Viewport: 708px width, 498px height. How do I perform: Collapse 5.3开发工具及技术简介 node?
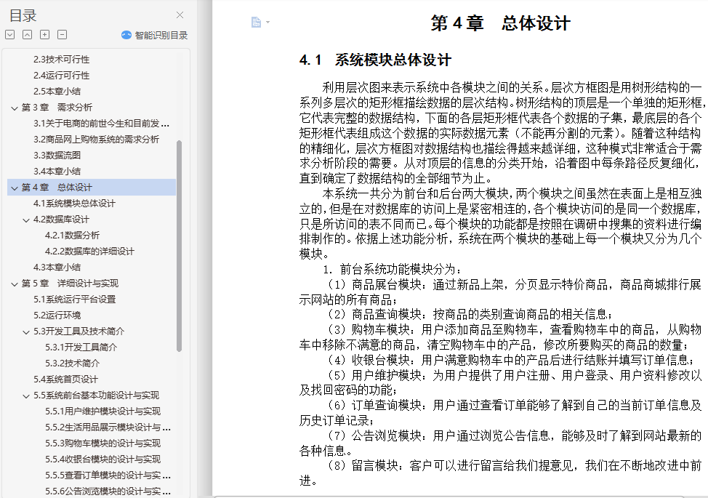(26, 332)
